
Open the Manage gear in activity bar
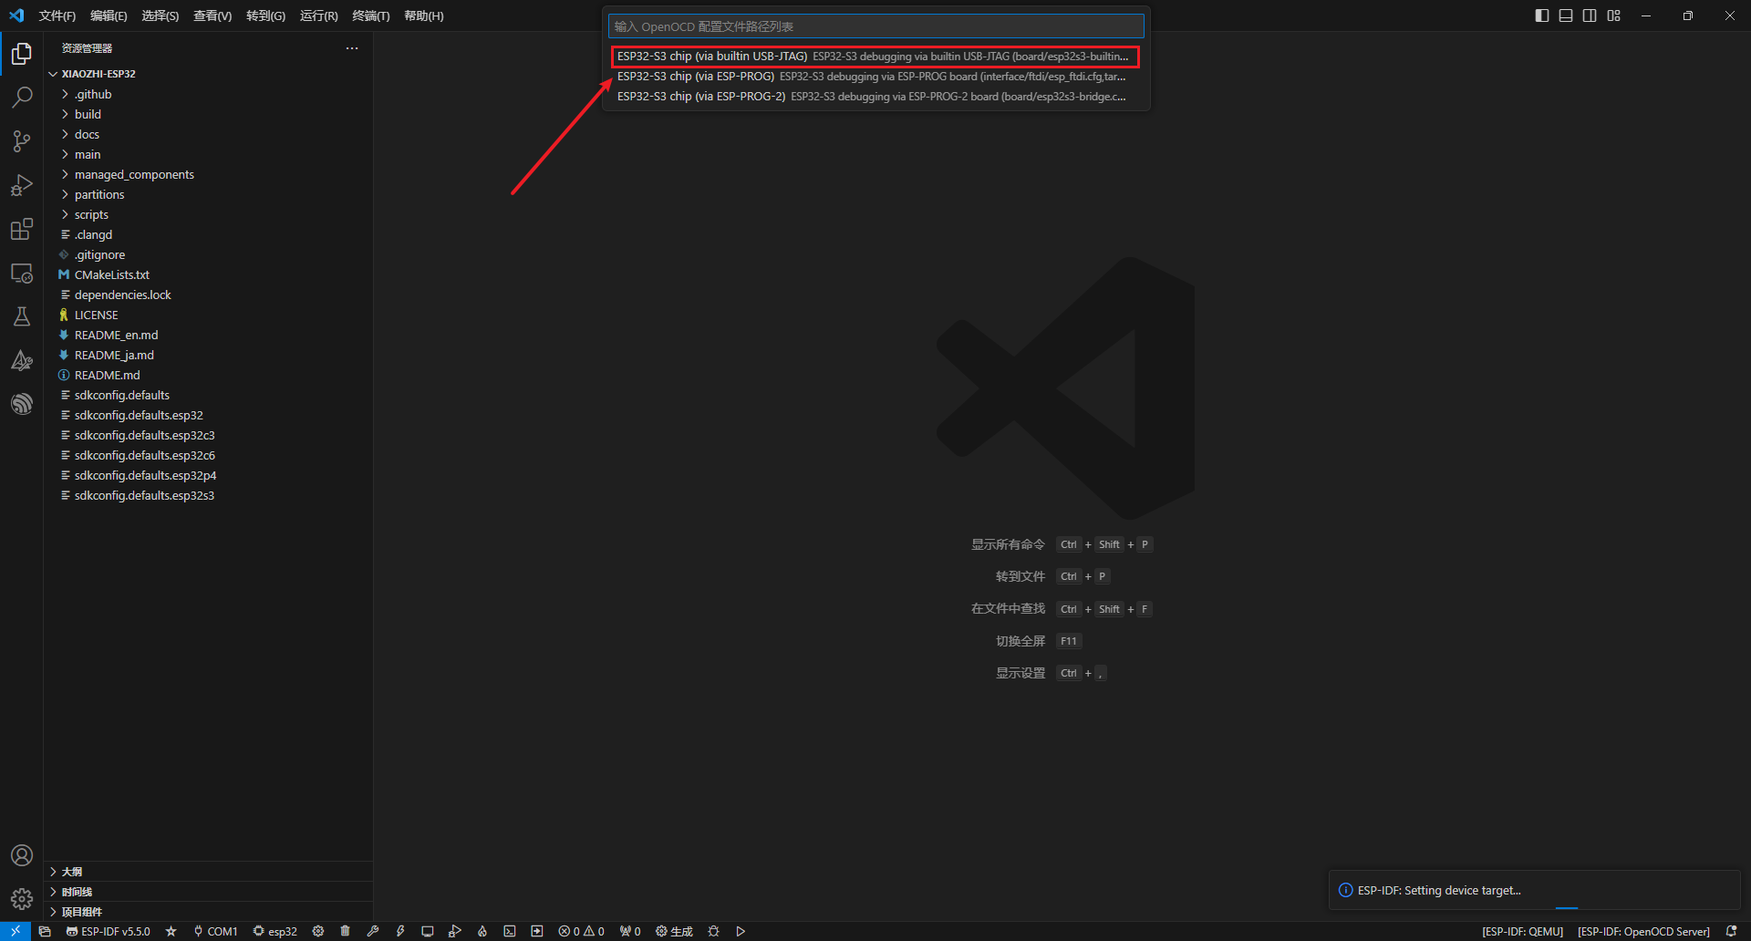tap(22, 899)
